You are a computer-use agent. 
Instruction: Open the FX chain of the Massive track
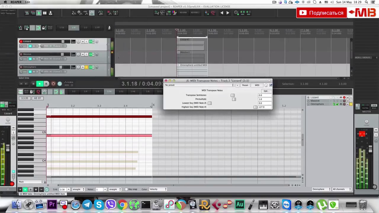click(x=91, y=54)
